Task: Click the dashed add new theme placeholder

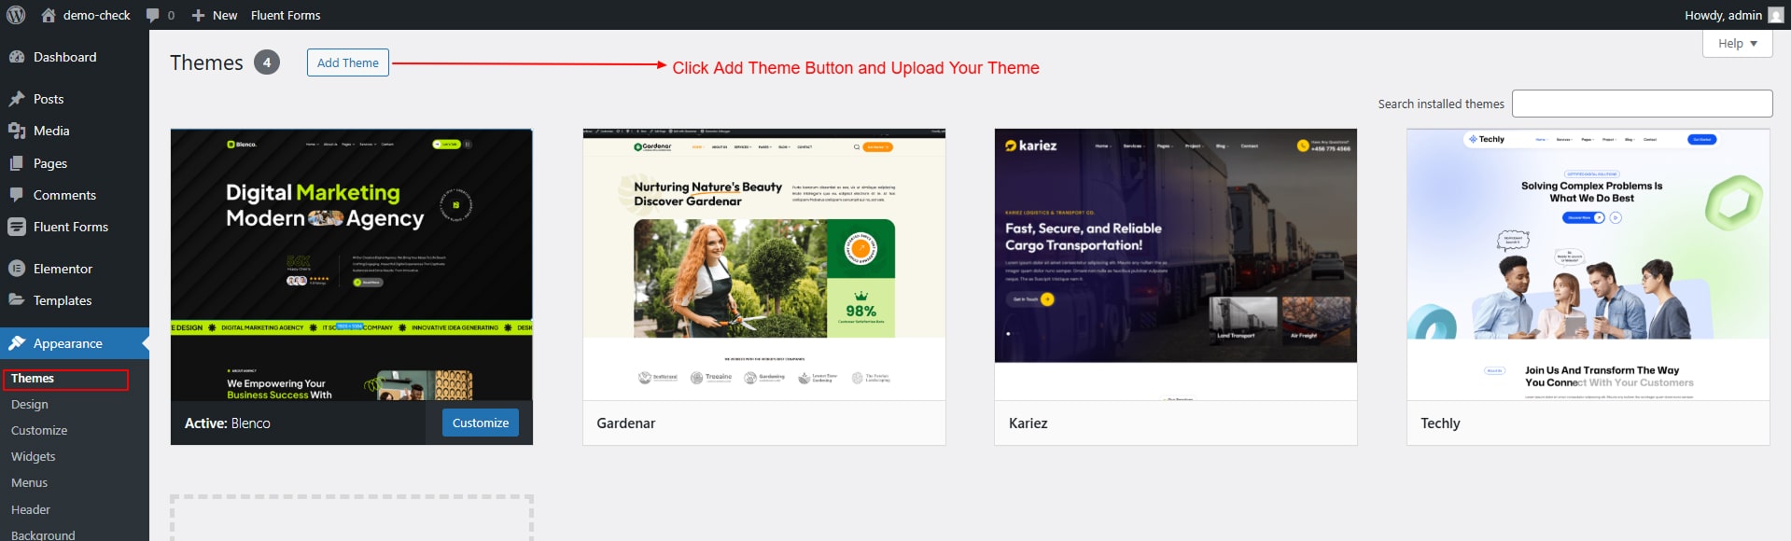Action: 352,519
